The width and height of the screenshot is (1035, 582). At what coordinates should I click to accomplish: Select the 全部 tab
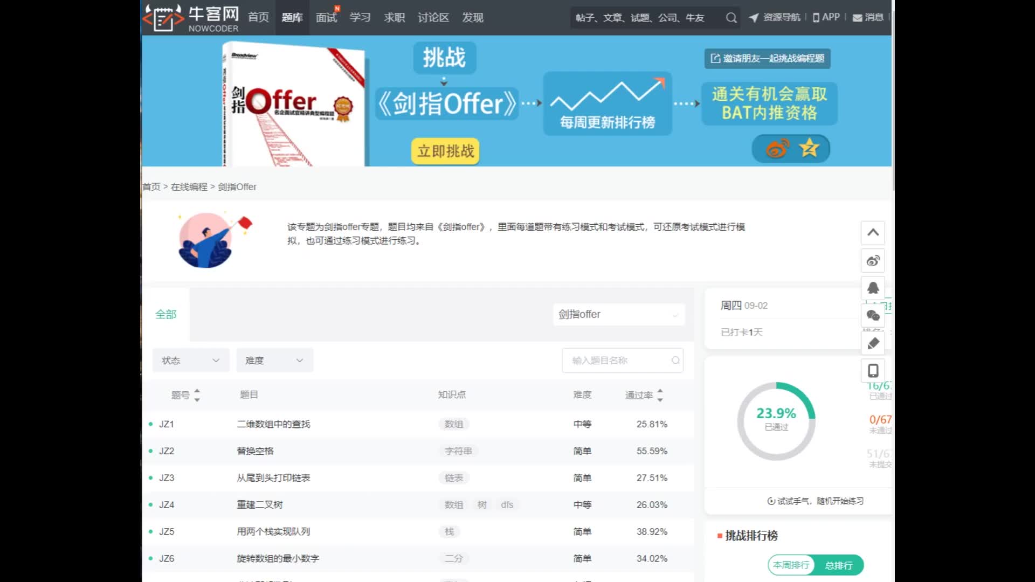tap(165, 315)
